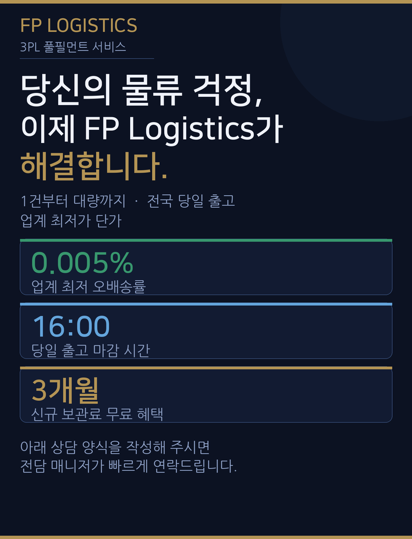Screen dimensions: 412x539
Task: Click the '업계 최저가 단가' line
Action: 70,221
